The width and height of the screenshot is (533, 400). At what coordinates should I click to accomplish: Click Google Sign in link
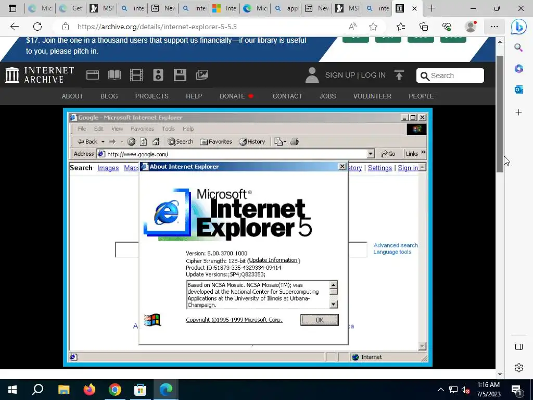[x=408, y=168]
